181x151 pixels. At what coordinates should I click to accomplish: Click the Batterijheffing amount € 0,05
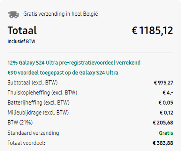tap(166, 103)
